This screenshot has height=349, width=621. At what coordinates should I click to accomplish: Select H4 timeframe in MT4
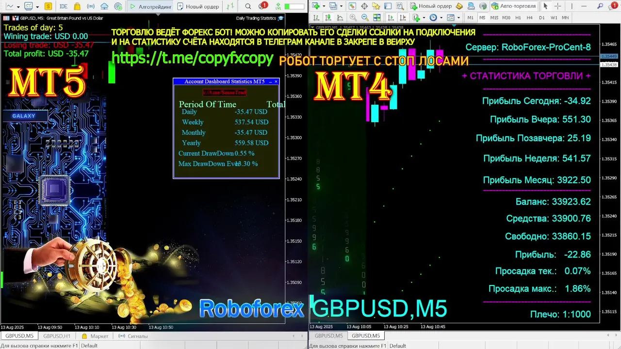click(529, 17)
